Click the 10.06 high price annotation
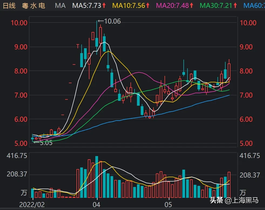The image size is (265, 210). point(109,21)
